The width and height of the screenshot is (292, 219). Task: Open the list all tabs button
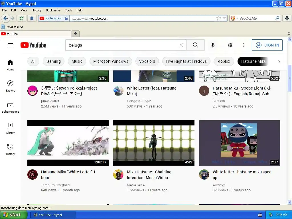pyautogui.click(x=289, y=34)
